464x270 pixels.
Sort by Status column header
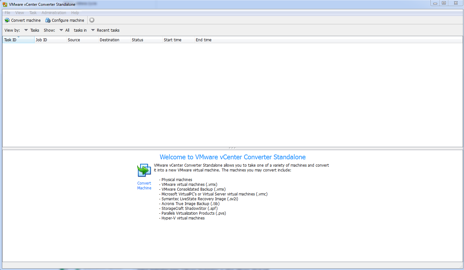(146, 40)
